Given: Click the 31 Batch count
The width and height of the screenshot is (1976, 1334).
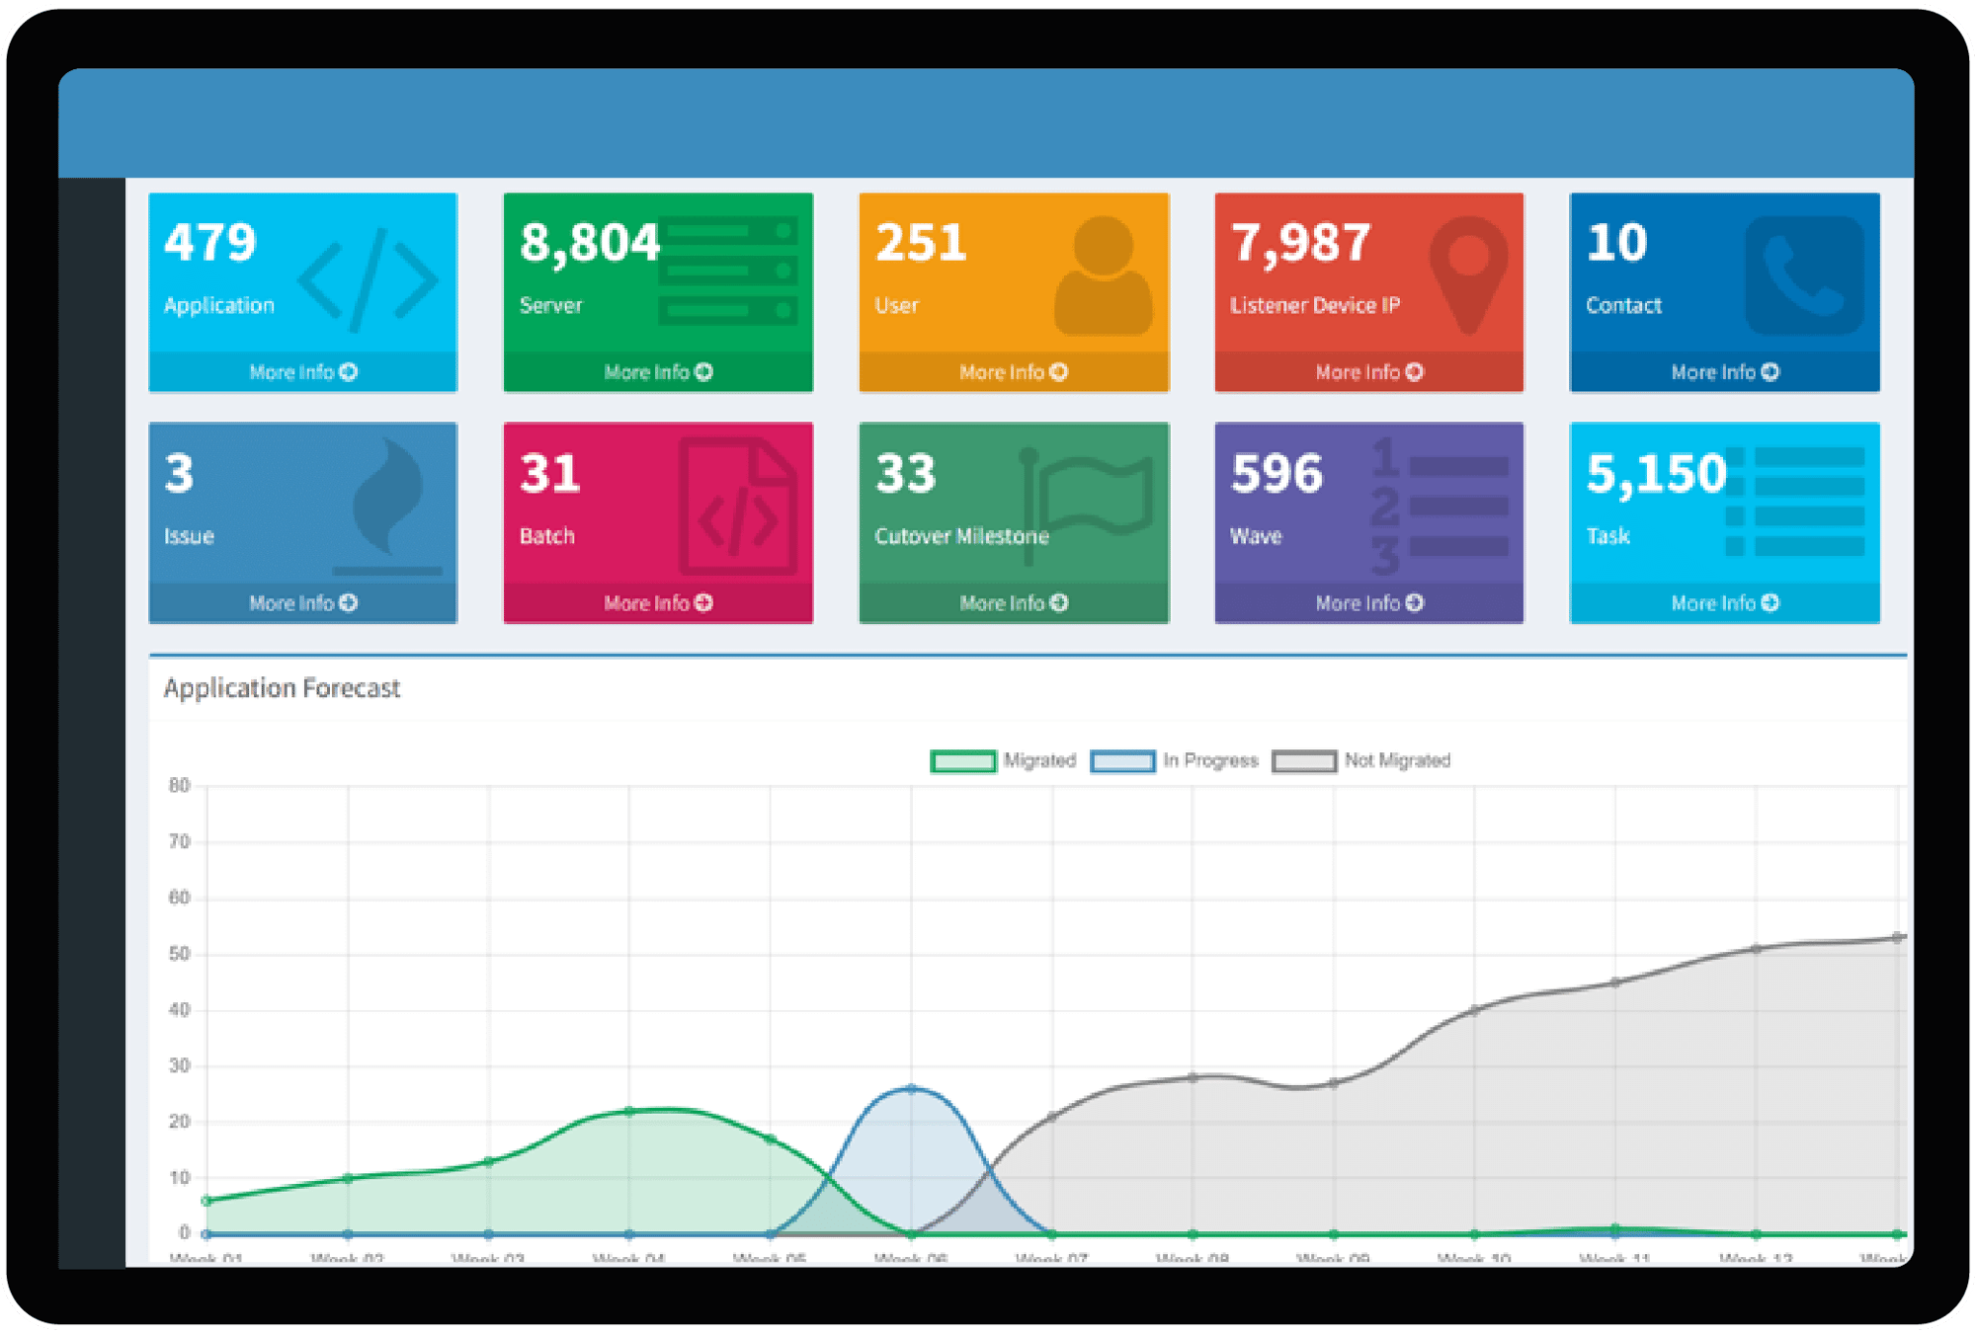Looking at the screenshot, I should pos(550,474).
